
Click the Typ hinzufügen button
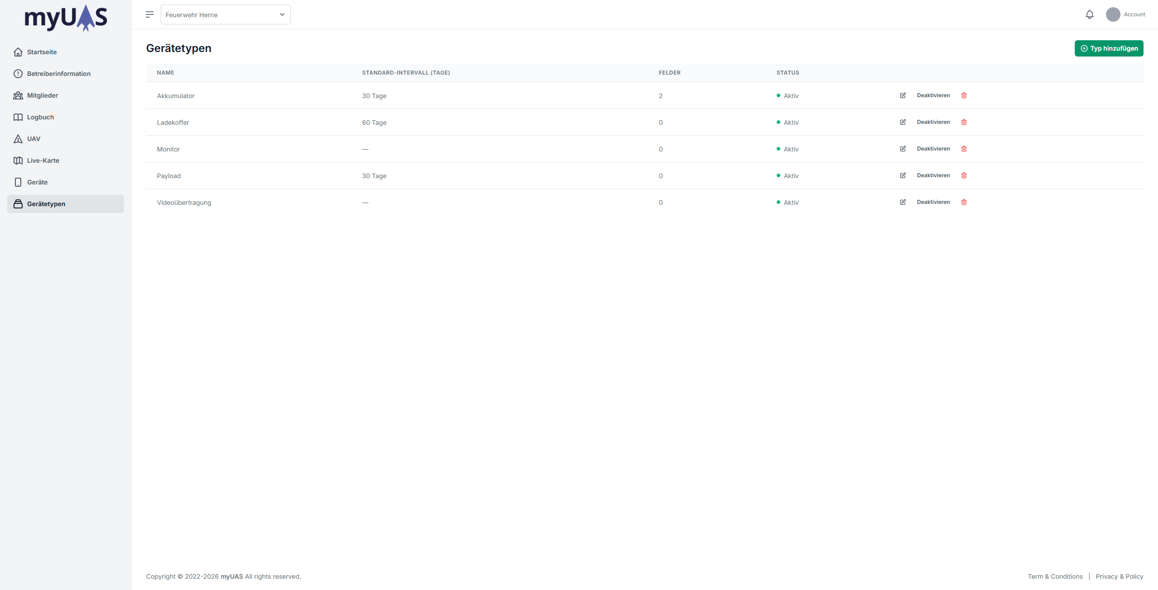[x=1109, y=48]
